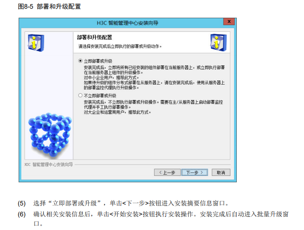The width and height of the screenshot is (304, 230).
Task: Close the H3C installation wizard window
Action: pos(229,21)
